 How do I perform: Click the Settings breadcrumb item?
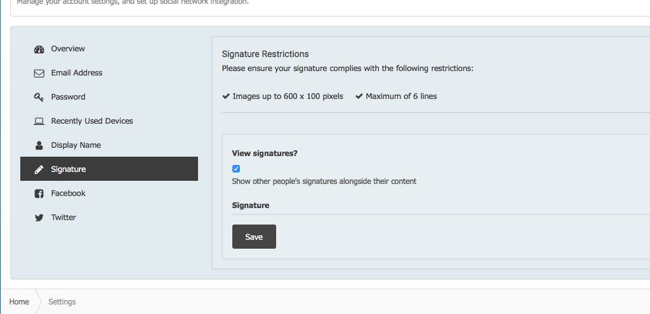tap(62, 301)
